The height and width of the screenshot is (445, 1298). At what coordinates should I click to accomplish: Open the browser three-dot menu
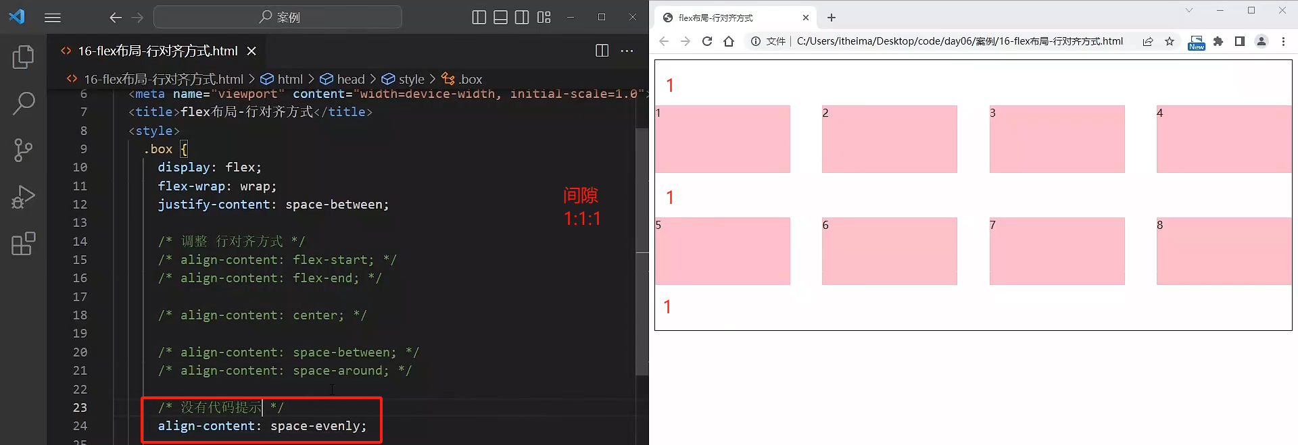[x=1283, y=41]
